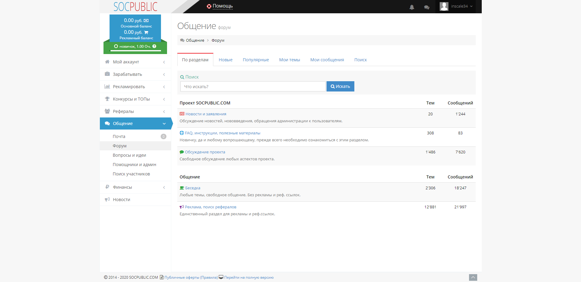Switch to the Популярные tab
Viewport: 581px width, 282px height.
[x=256, y=60]
